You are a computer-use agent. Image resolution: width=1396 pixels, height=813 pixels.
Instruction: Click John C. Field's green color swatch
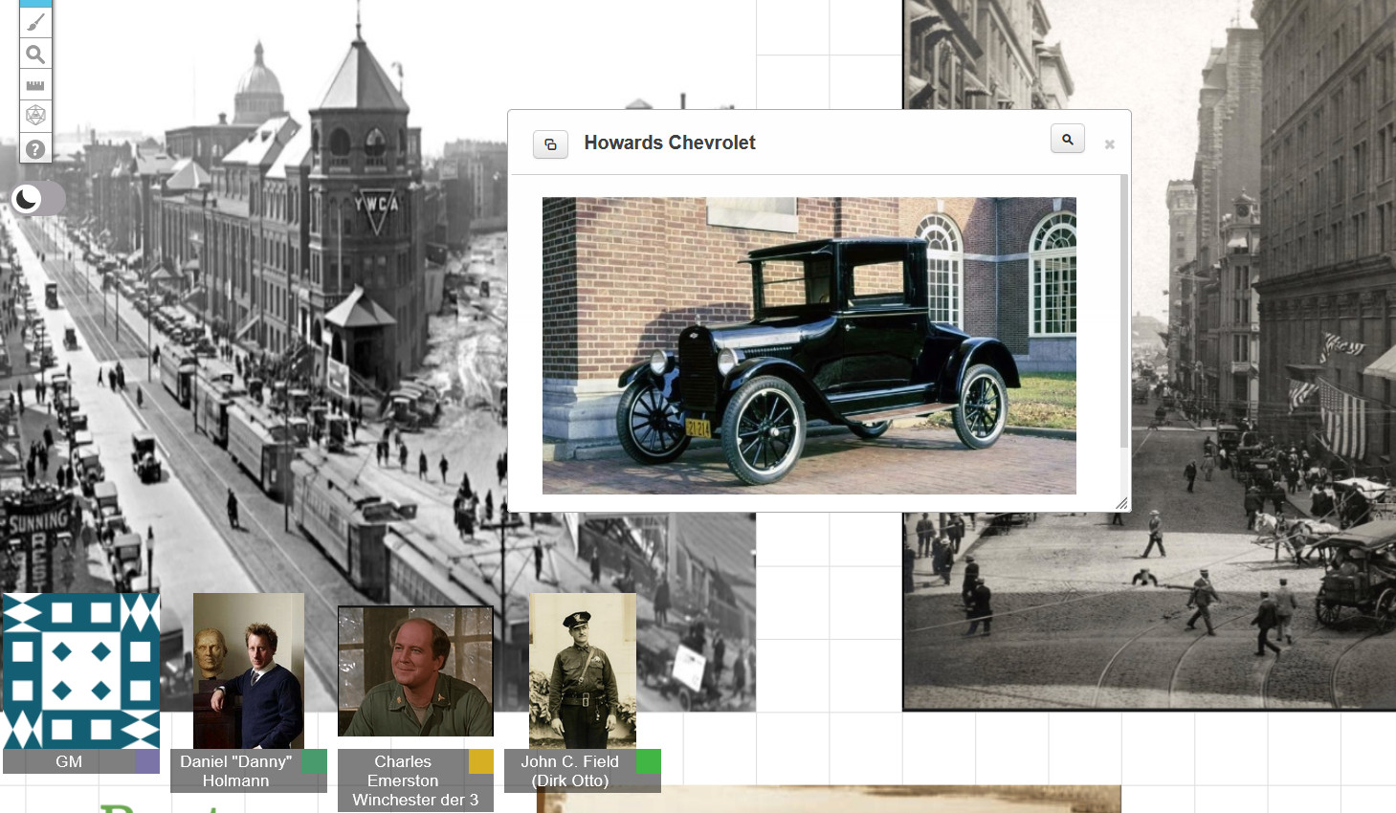tap(649, 762)
